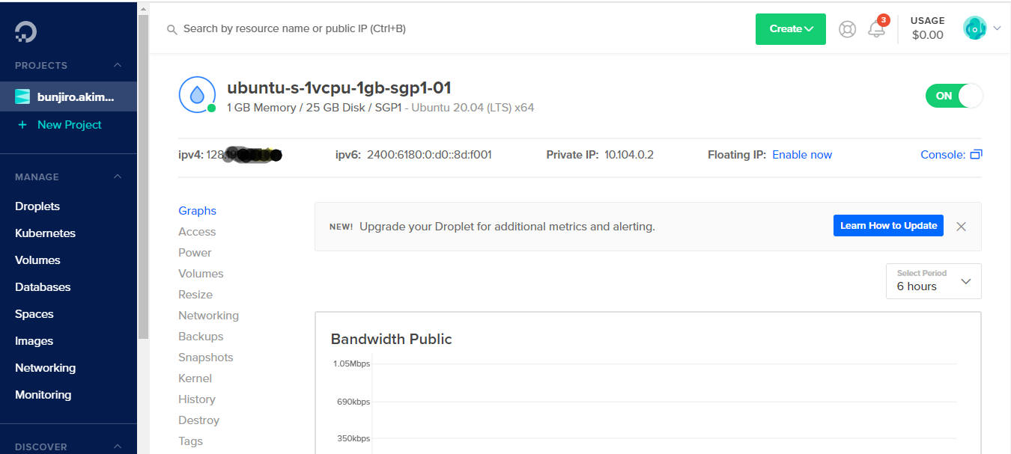Click New Project link
Image resolution: width=1011 pixels, height=454 pixels.
pos(69,125)
